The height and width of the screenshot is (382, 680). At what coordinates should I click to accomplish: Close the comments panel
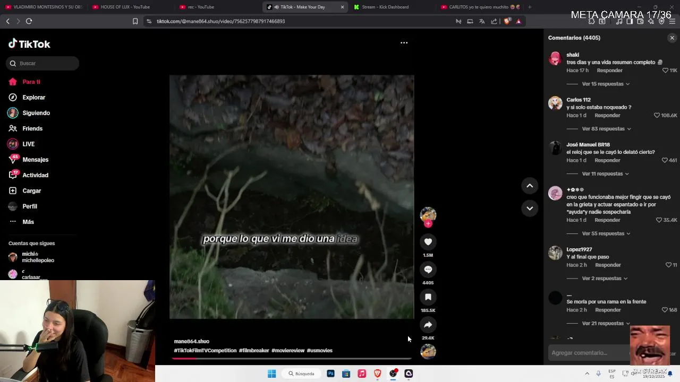(672, 38)
